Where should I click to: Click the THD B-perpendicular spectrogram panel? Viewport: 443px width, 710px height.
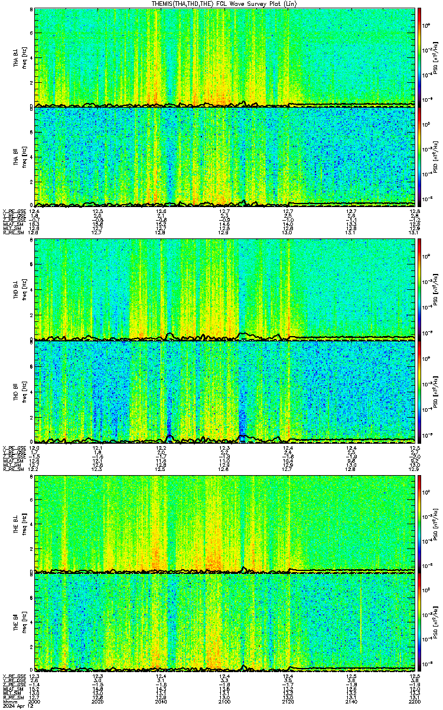224,290
